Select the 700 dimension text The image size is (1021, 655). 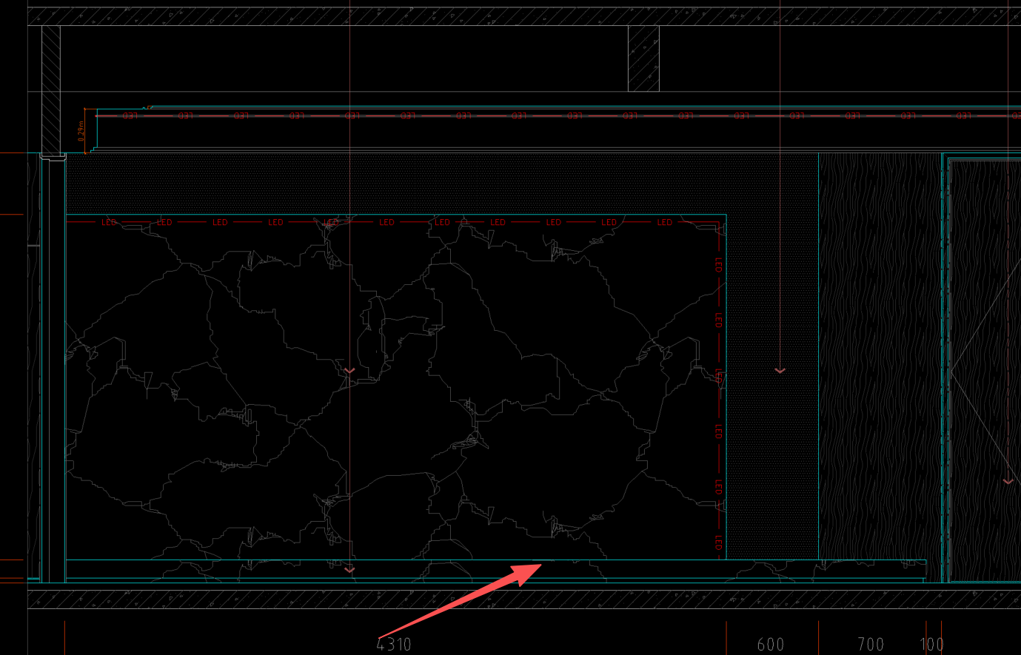click(x=871, y=644)
